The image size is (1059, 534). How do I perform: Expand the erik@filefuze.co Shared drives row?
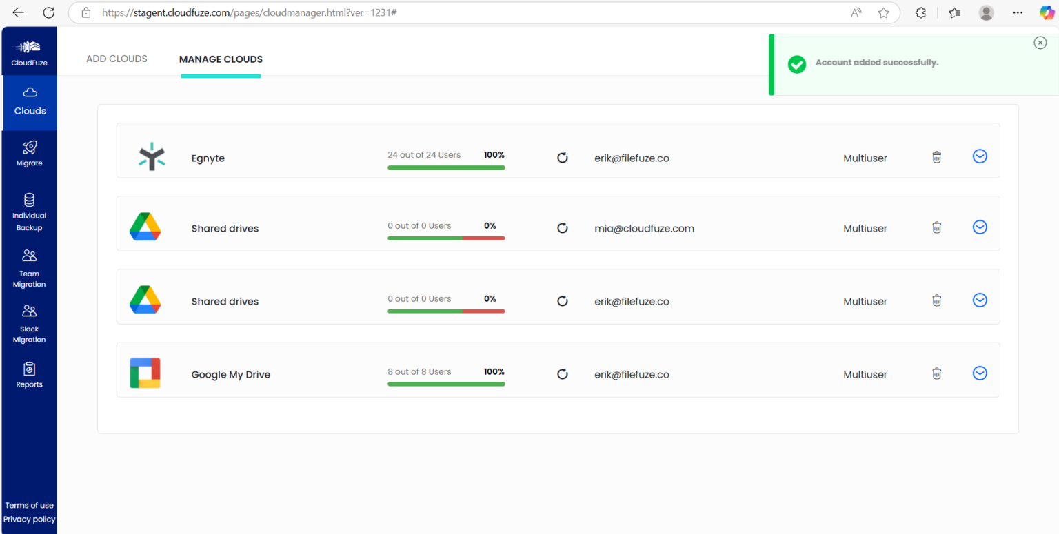click(x=980, y=300)
